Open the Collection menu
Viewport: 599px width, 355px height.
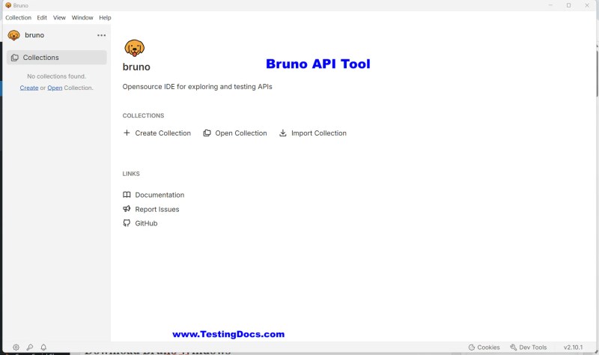tap(18, 17)
